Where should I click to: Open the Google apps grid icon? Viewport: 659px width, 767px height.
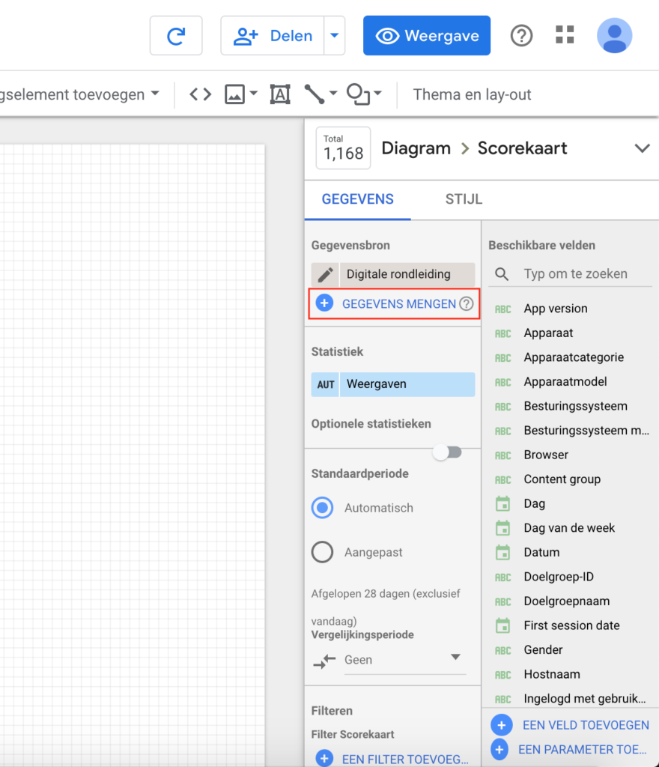click(565, 35)
